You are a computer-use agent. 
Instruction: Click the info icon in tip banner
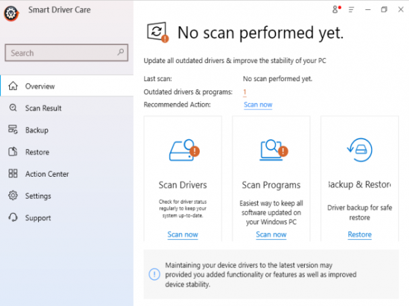154,275
